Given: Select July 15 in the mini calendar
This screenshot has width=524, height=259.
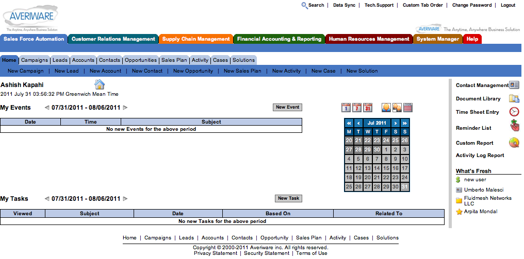Looking at the screenshot, I should 386,168.
